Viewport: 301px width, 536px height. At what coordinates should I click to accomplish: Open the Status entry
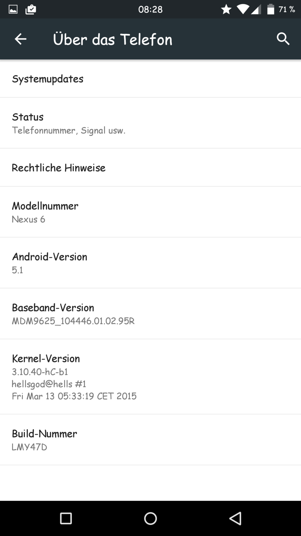(150, 123)
